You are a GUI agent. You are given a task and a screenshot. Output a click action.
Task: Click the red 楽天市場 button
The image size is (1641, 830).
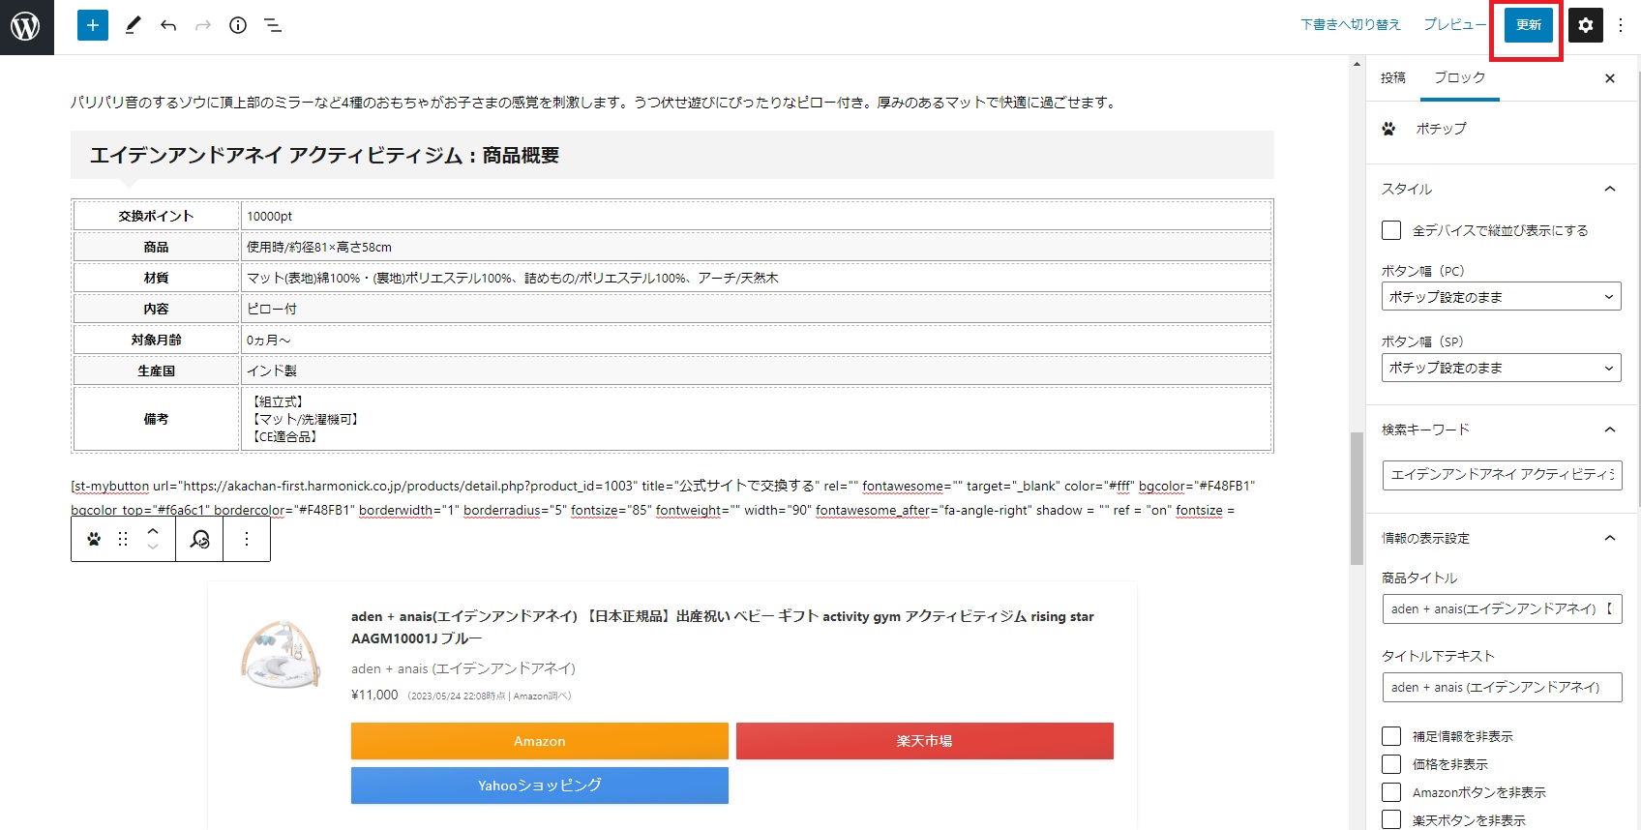tap(924, 741)
